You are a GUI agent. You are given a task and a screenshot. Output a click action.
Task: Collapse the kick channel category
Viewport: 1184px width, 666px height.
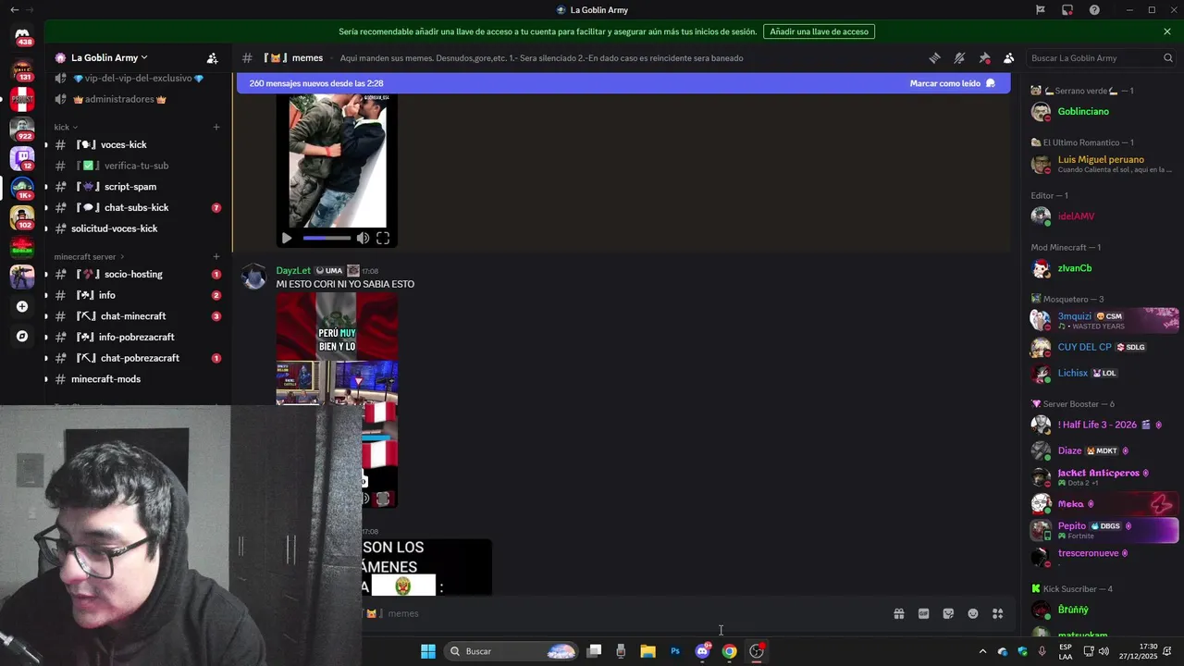coord(66,127)
